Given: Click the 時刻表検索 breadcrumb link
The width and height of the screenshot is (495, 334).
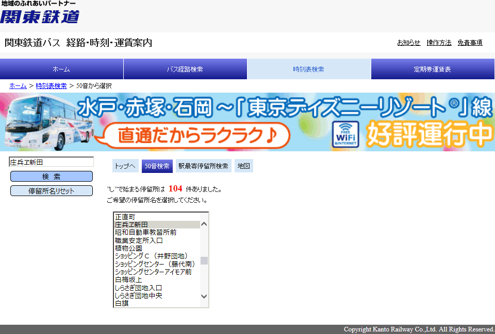Looking at the screenshot, I should click(x=51, y=86).
